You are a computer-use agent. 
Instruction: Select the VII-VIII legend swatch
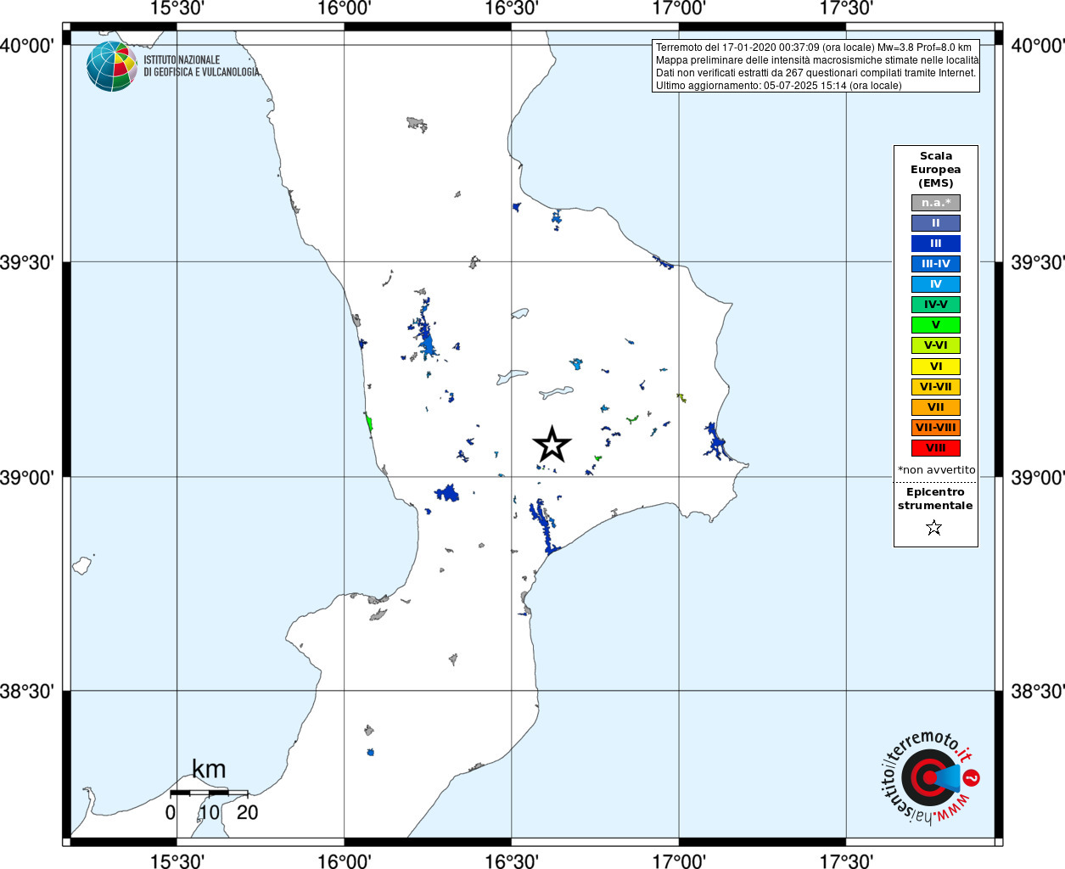[x=936, y=428]
